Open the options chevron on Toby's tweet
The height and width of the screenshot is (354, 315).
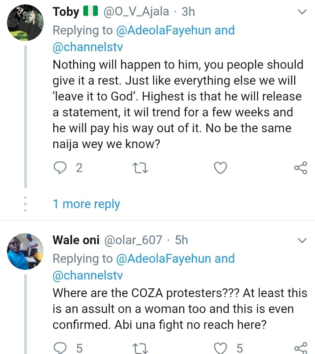(302, 12)
